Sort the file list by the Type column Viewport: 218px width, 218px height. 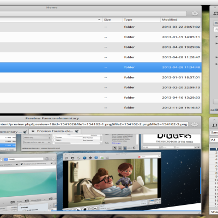point(142,20)
